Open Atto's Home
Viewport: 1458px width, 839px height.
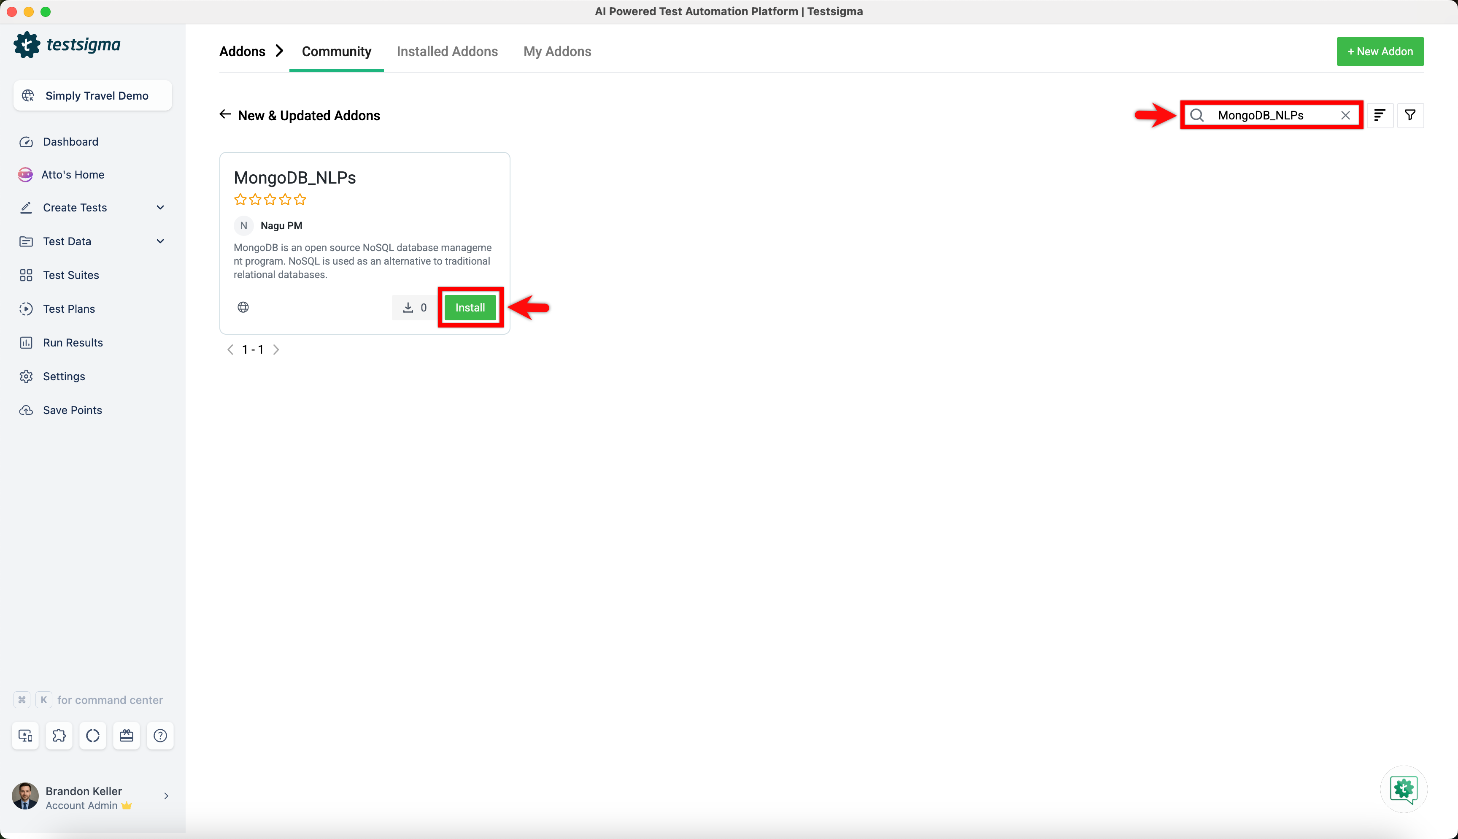coord(73,175)
